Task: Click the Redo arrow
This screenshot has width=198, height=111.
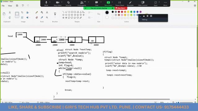Action: [28, 6]
